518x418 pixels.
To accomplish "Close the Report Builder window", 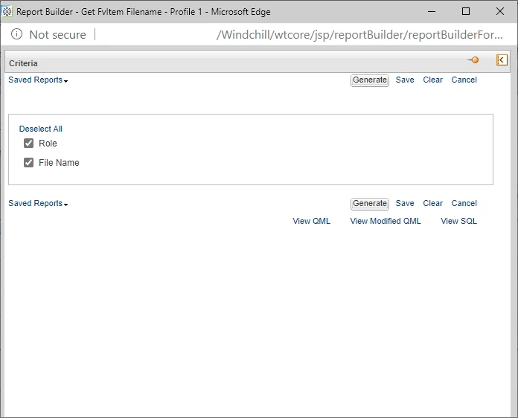I will (x=500, y=12).
